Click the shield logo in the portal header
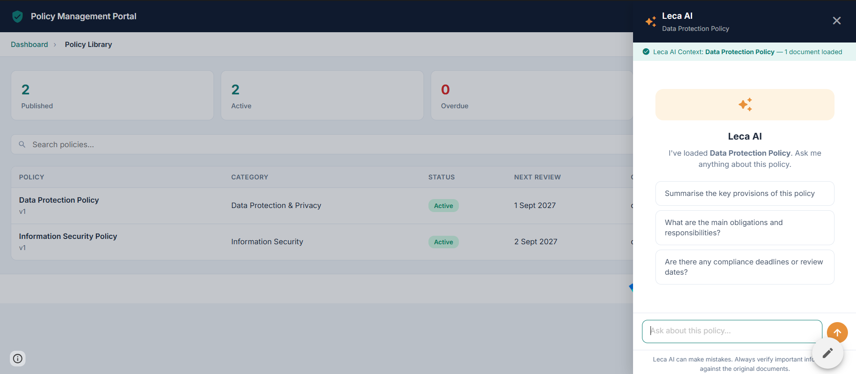Screen dimensions: 856x374 [x=17, y=17]
